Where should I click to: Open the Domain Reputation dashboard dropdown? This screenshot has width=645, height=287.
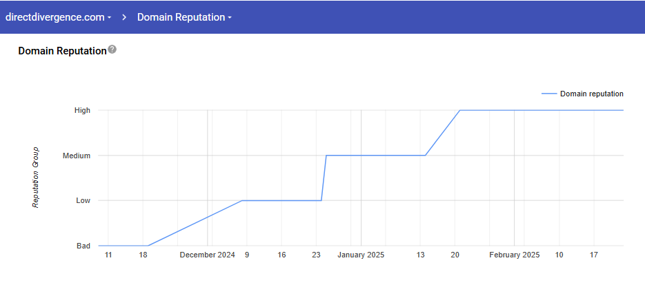click(x=184, y=17)
